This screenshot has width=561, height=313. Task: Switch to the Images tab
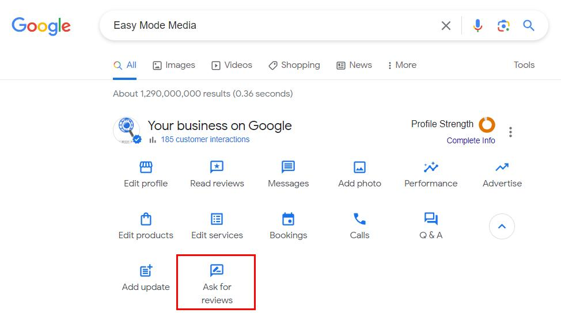click(x=174, y=65)
